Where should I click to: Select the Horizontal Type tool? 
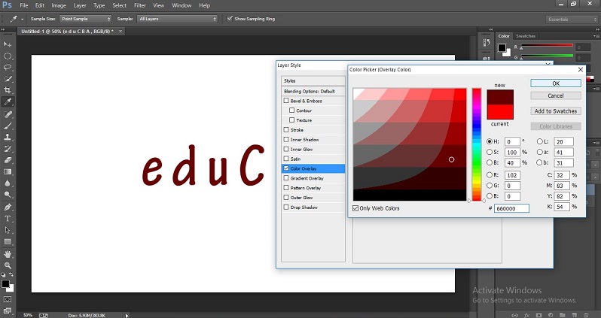(8, 219)
